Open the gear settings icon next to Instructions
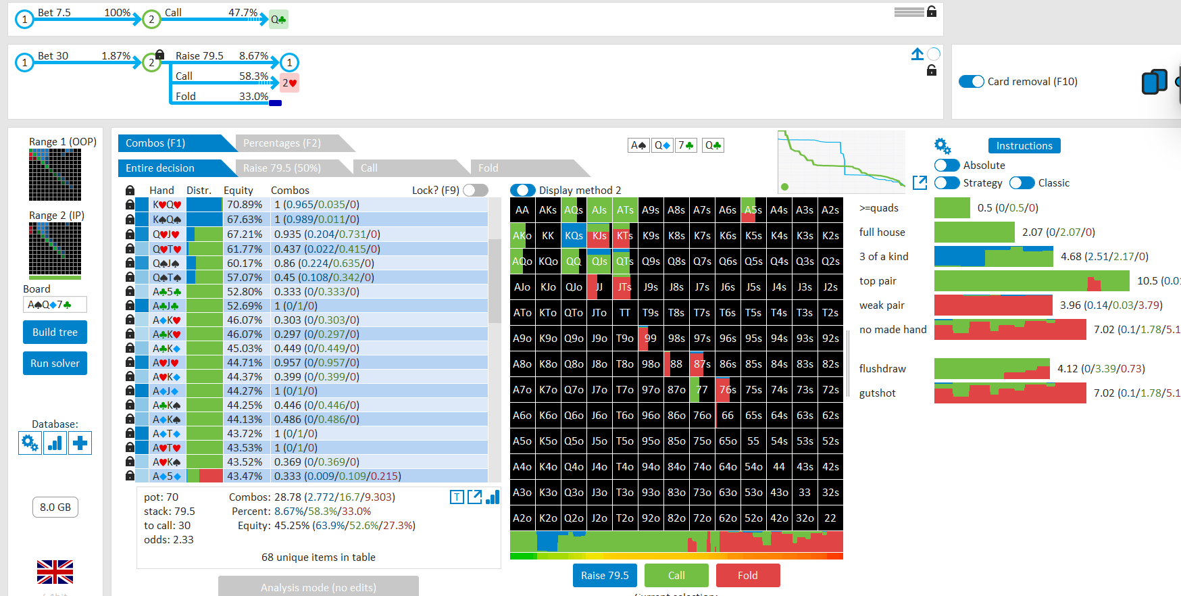The height and width of the screenshot is (596, 1181). pyautogui.click(x=943, y=145)
